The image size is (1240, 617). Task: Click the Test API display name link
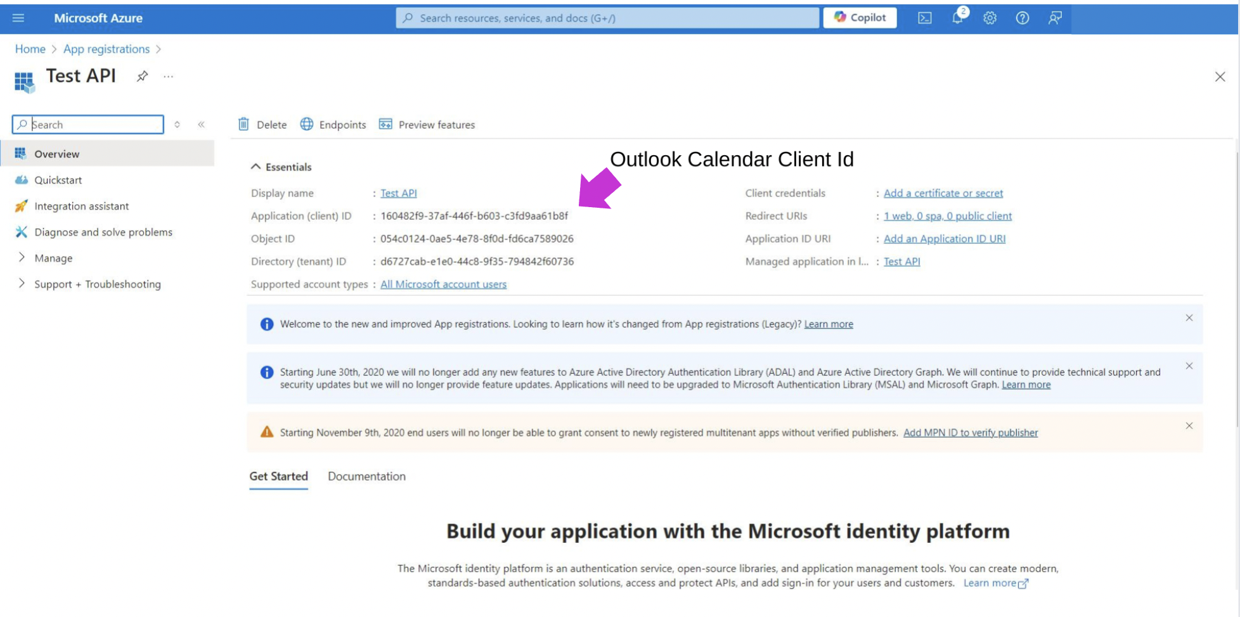coord(399,193)
